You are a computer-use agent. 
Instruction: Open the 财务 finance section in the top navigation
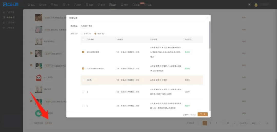[125, 5]
